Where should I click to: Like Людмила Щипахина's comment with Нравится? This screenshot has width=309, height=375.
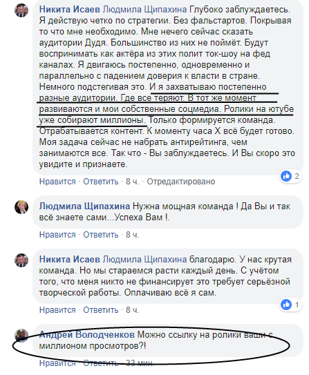click(x=57, y=235)
